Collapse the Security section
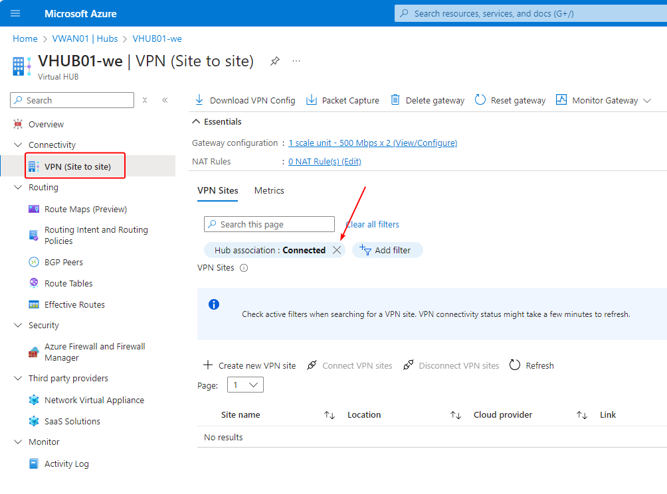This screenshot has height=494, width=667. point(18,325)
